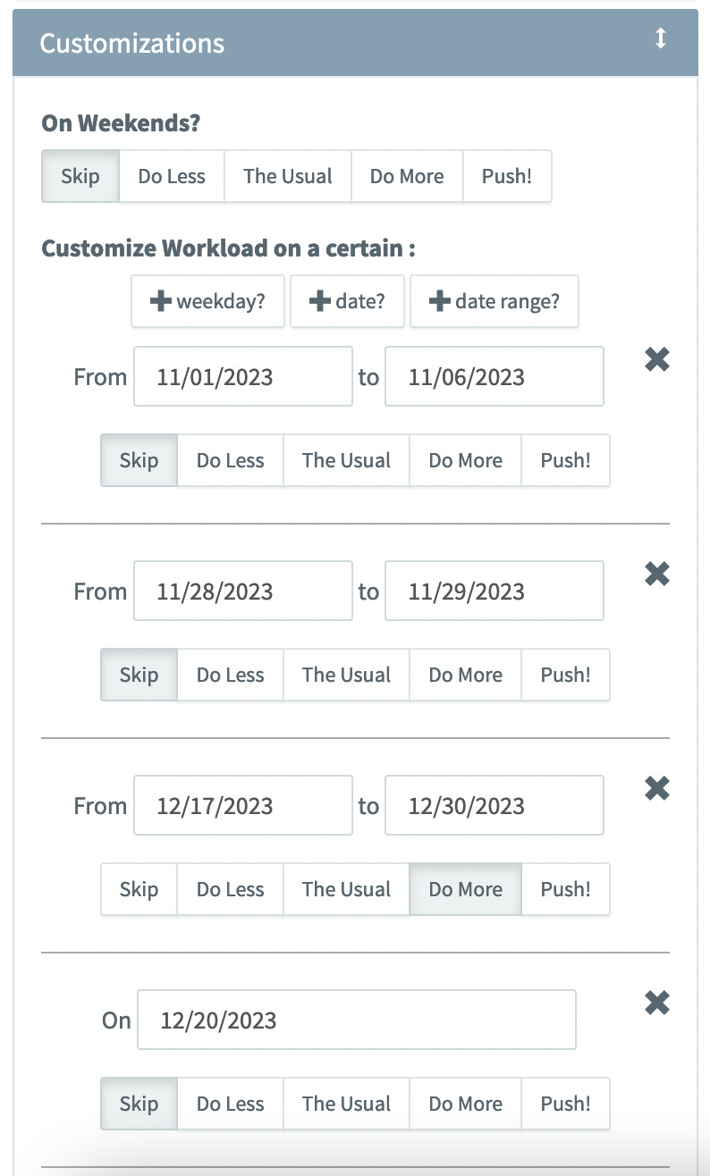Click the plus date? icon

(347, 301)
